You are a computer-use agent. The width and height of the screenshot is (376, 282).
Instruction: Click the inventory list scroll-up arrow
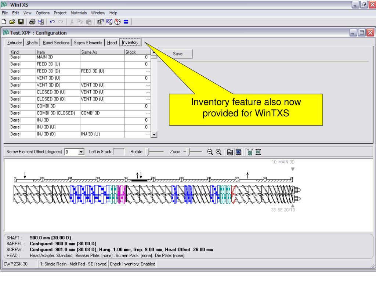coord(154,51)
